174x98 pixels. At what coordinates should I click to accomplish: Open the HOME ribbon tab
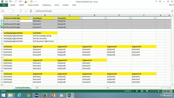click(x=13, y=5)
